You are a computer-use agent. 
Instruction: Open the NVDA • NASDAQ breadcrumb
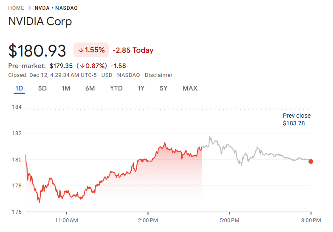click(x=56, y=8)
